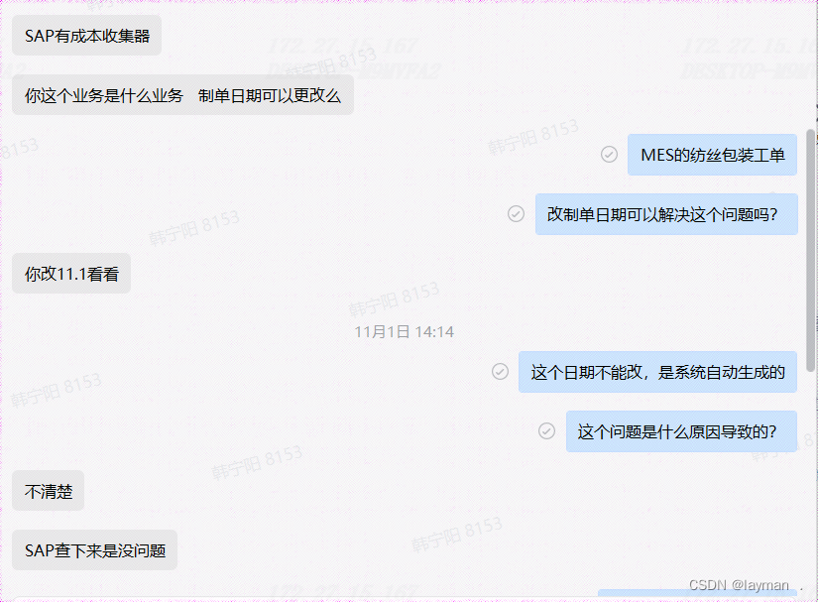Click sent bubble 改制单日期可以解决这个问题吗?
This screenshot has height=602, width=818.
666,214
